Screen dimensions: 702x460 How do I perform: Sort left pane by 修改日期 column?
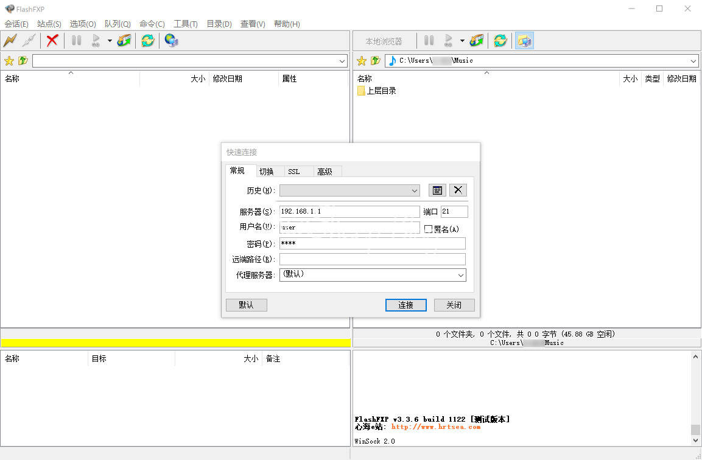[243, 78]
